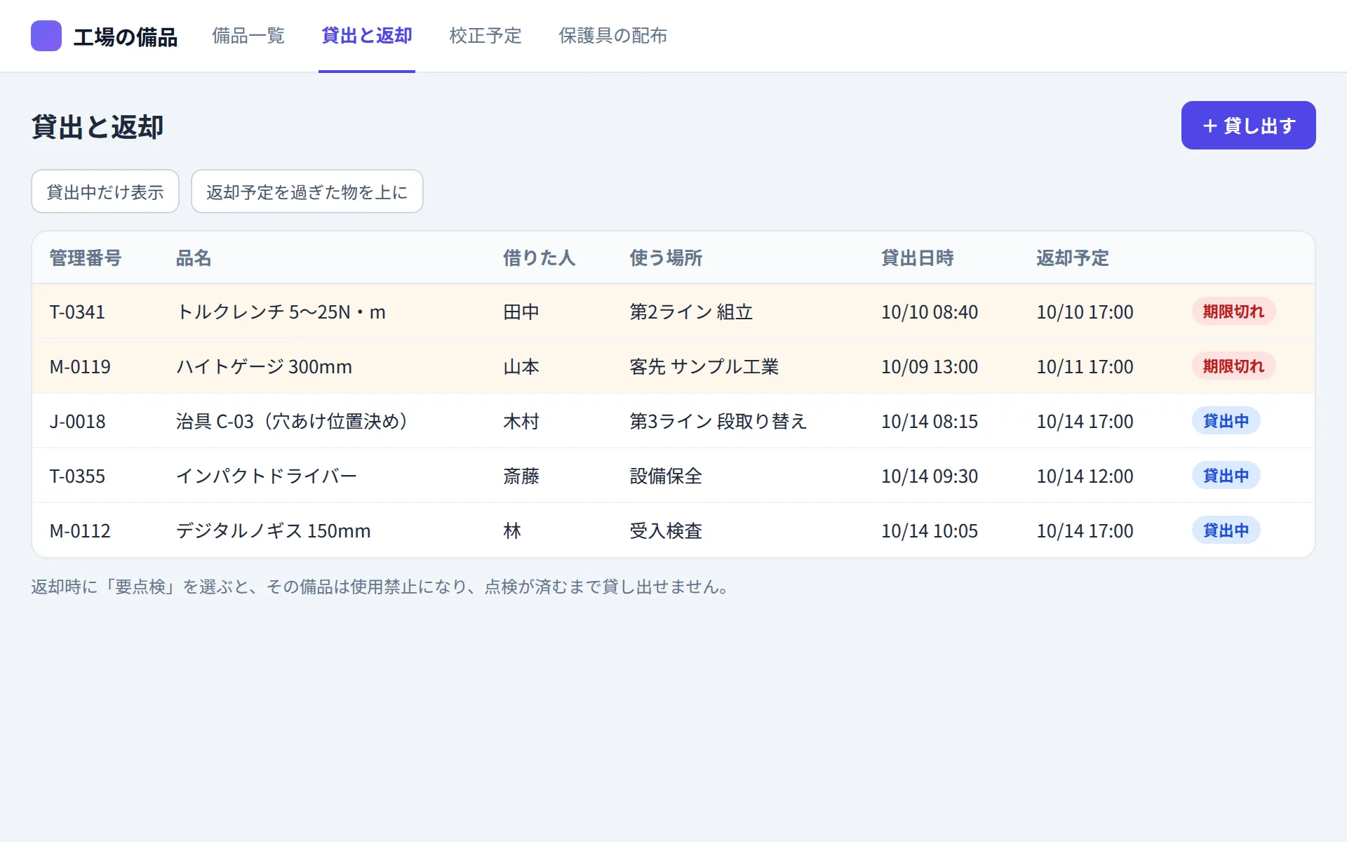Click the 貸出中 badge for T-0355
This screenshot has width=1347, height=842.
click(x=1226, y=476)
